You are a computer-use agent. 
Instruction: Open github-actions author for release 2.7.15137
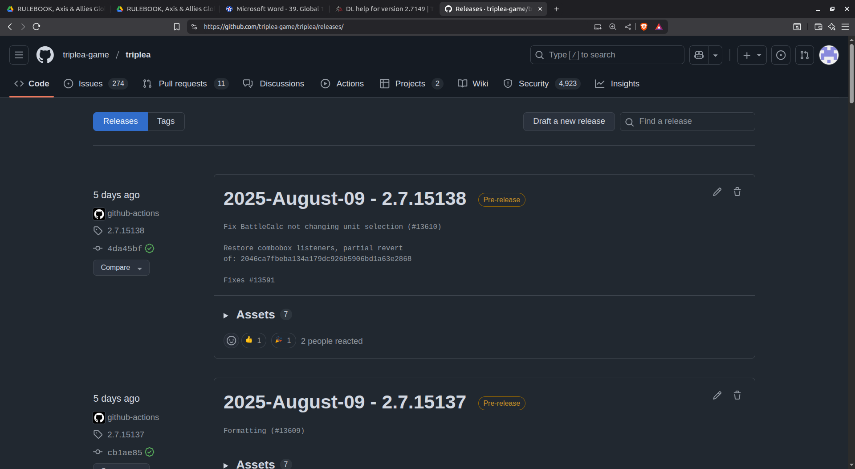[133, 417]
